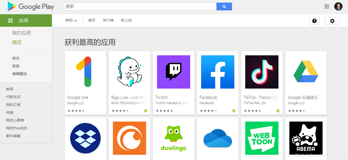Open the 兑换 redeem link
This screenshot has width=348, height=160.
pos(10,112)
